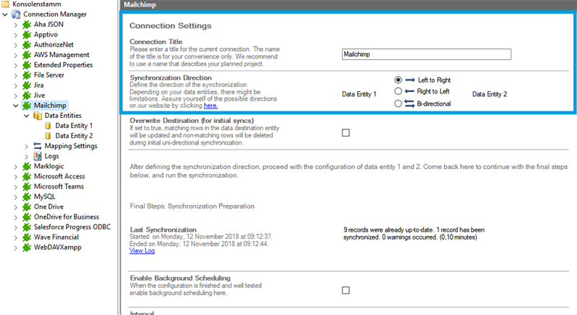Click the Data Entities folder icon
The width and height of the screenshot is (577, 315).
click(38, 115)
